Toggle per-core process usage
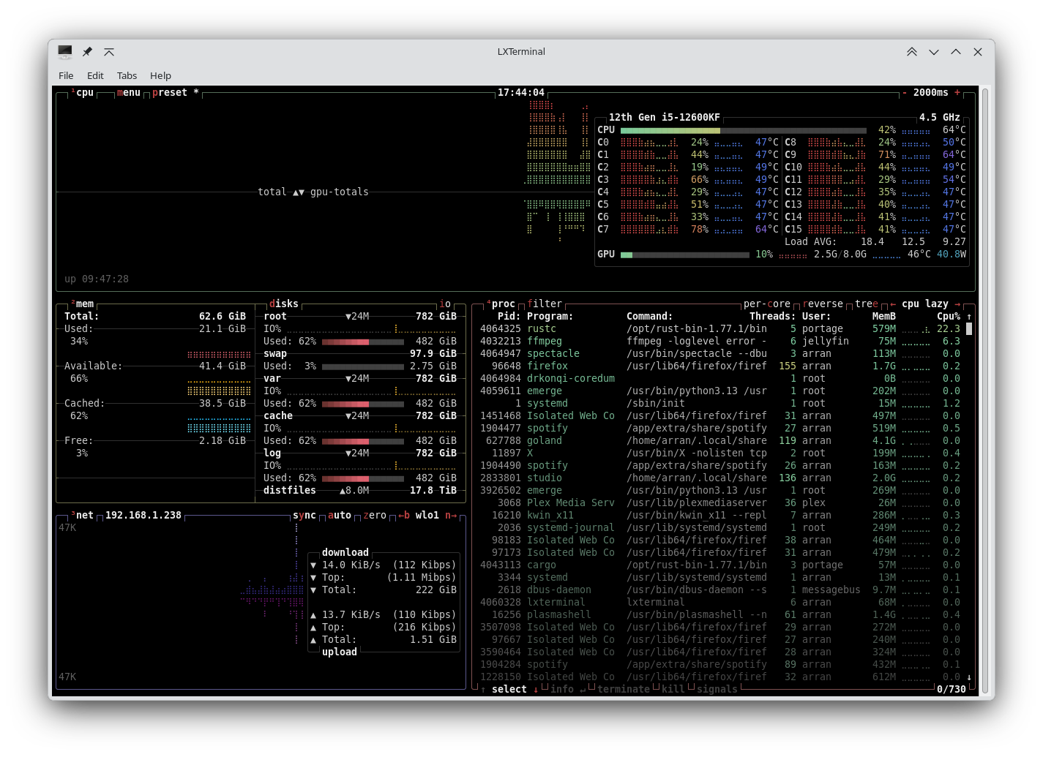1043x757 pixels. pyautogui.click(x=767, y=304)
